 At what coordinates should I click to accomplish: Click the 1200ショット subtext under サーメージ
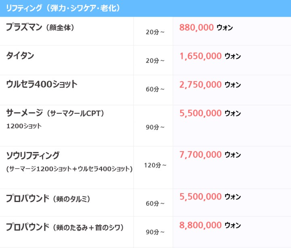coord(24,126)
